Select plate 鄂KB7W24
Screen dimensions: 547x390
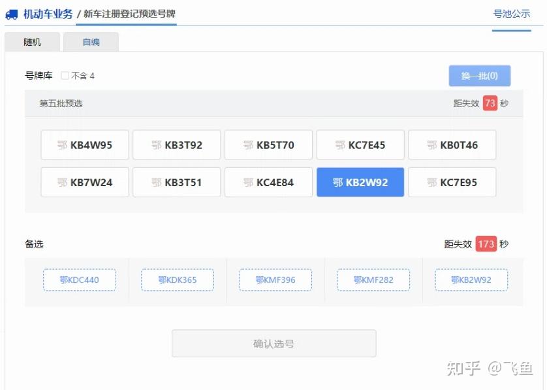pos(85,182)
